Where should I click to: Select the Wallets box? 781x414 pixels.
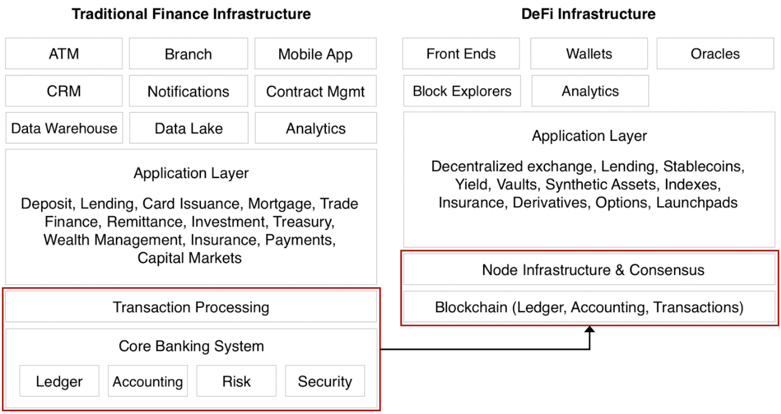tap(589, 54)
